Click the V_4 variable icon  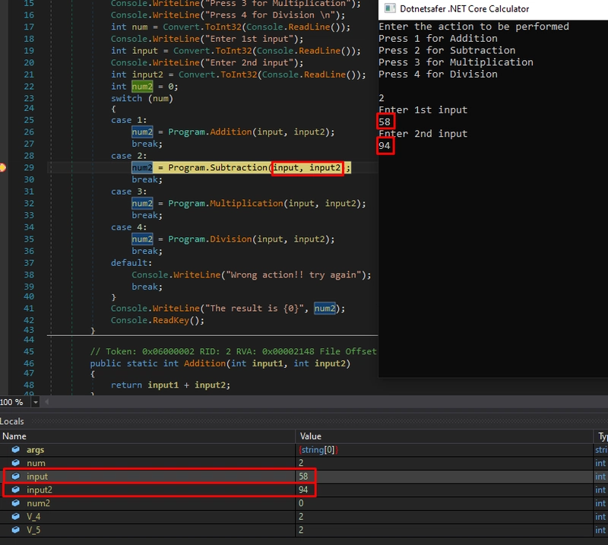[16, 516]
